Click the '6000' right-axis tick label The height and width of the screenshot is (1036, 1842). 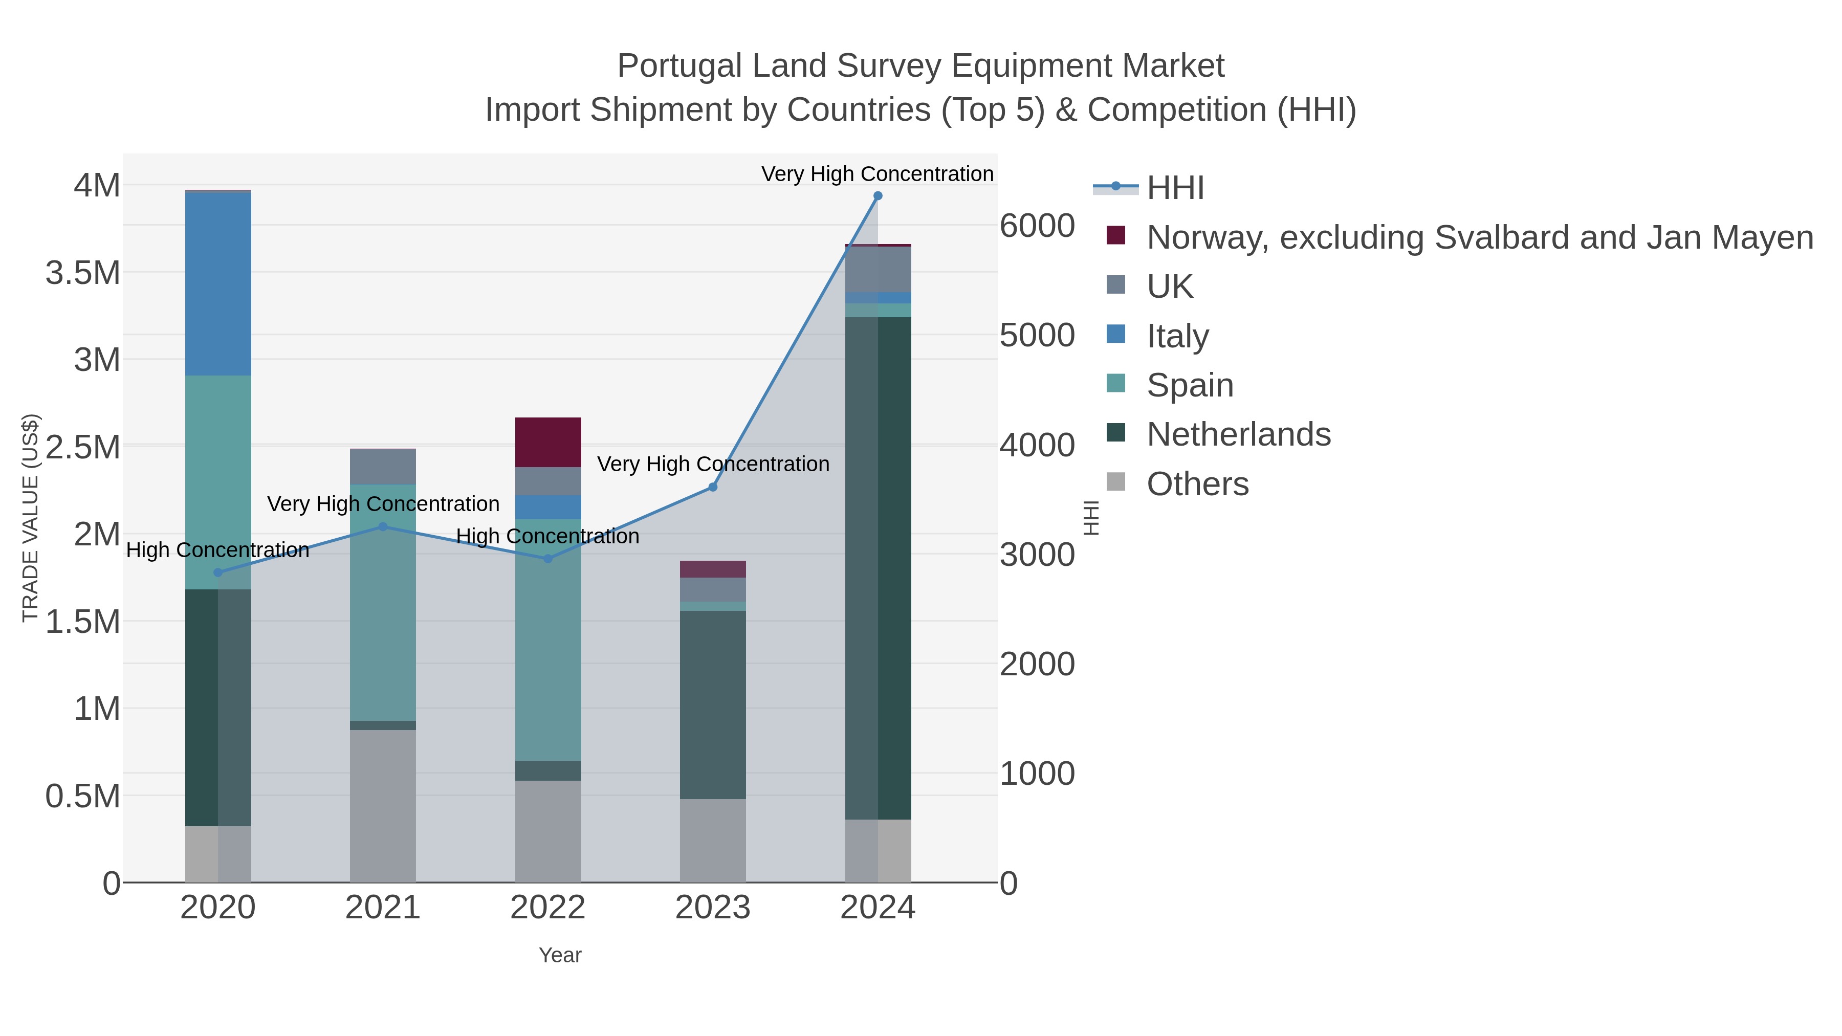[1038, 225]
